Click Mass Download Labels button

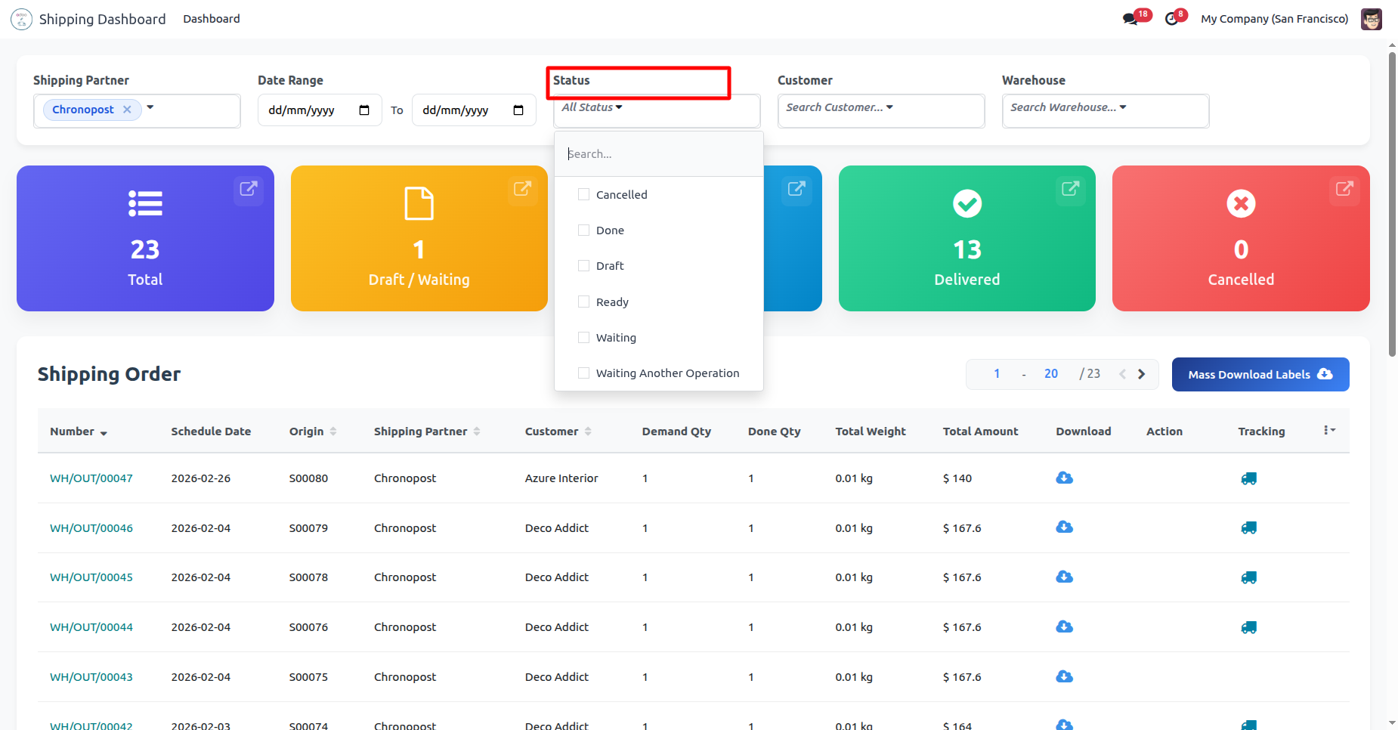click(1260, 375)
